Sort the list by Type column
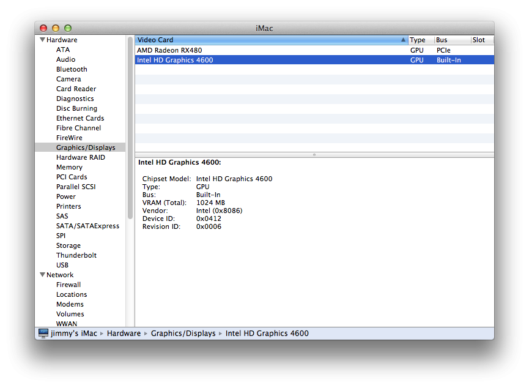Image resolution: width=529 pixels, height=388 pixels. (421, 40)
